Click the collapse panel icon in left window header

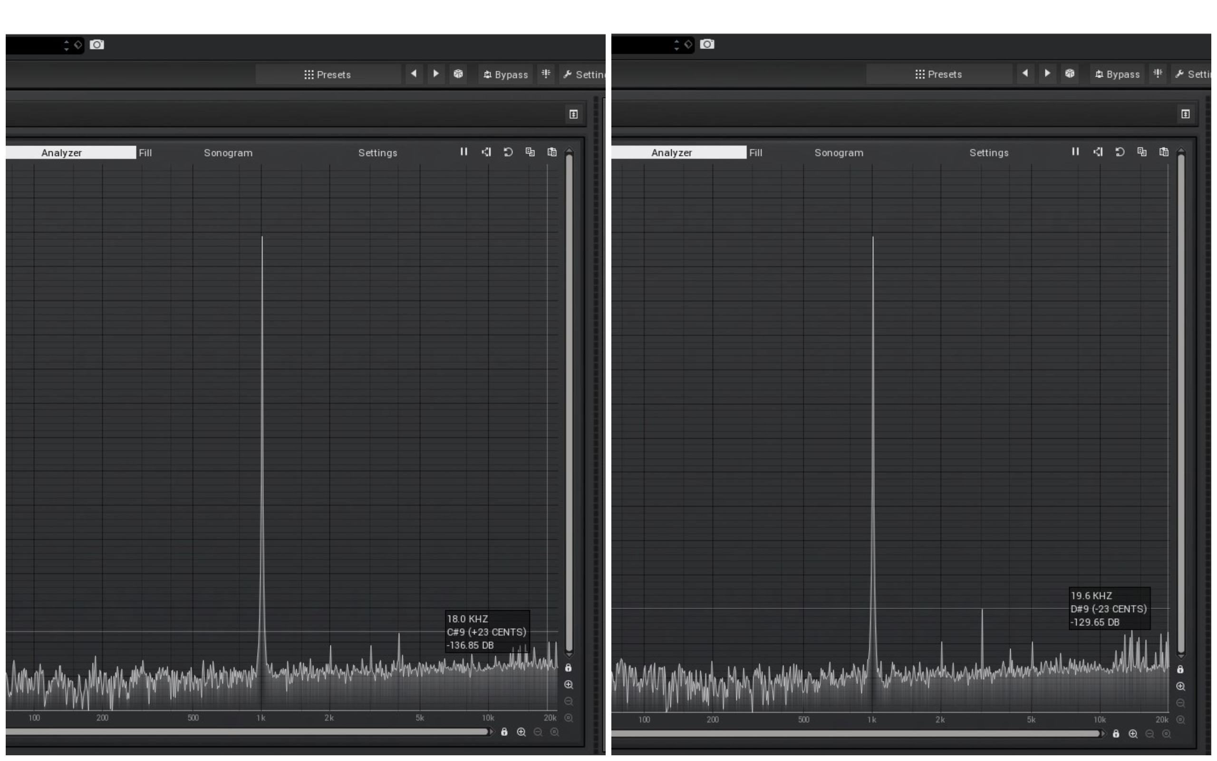[573, 114]
